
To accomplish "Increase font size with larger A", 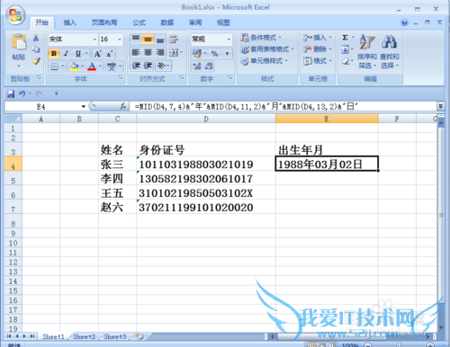I will pyautogui.click(x=97, y=54).
